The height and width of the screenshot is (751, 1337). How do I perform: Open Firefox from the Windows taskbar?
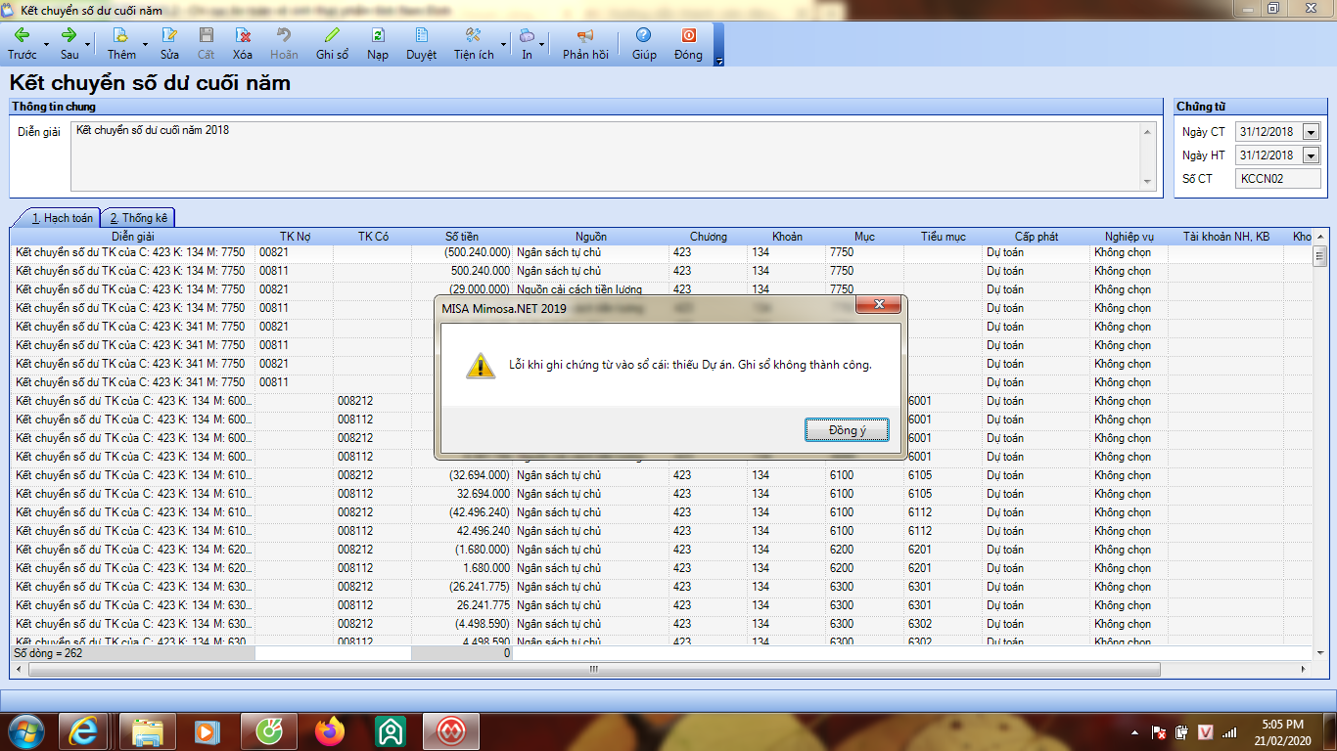pyautogui.click(x=331, y=731)
